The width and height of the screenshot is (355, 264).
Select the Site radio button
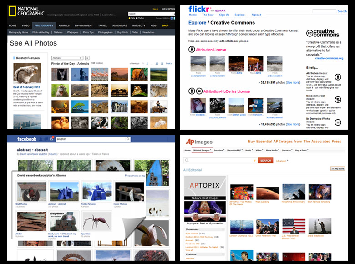(130, 18)
